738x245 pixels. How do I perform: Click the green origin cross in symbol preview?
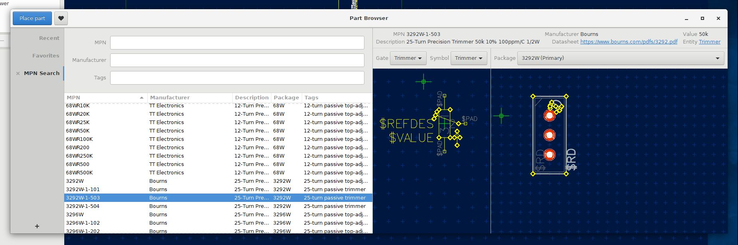(x=423, y=82)
